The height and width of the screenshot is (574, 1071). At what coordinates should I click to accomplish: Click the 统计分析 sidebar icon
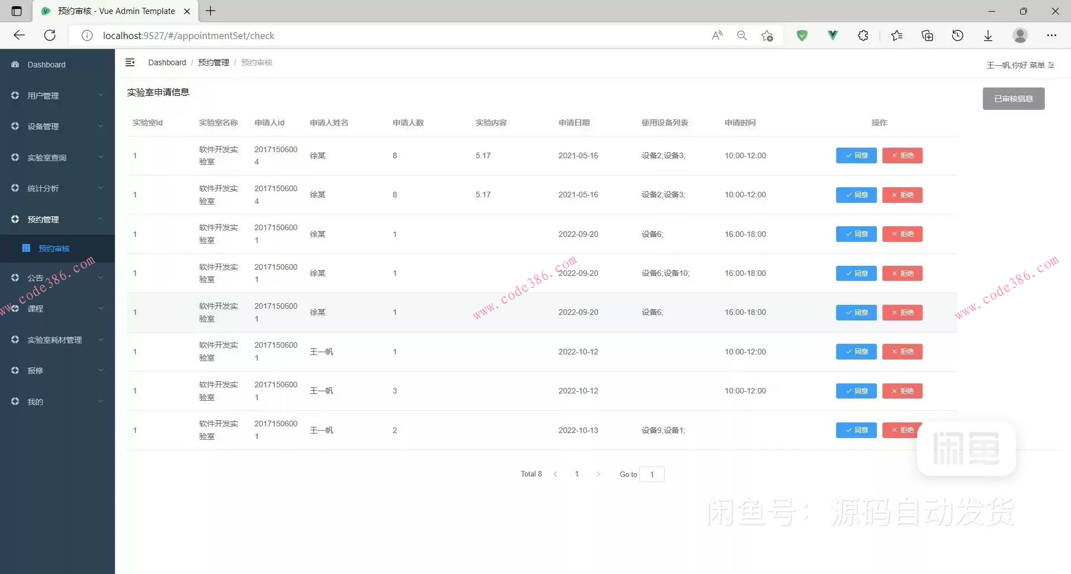click(x=15, y=188)
